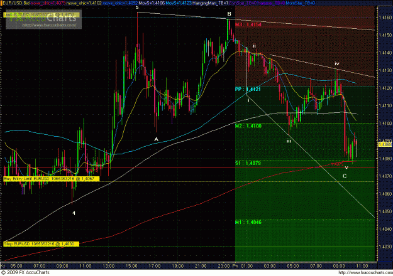Screen dimensions: 393x276
Task: Click the M1 : 1.4046 level label
Action: (248, 222)
